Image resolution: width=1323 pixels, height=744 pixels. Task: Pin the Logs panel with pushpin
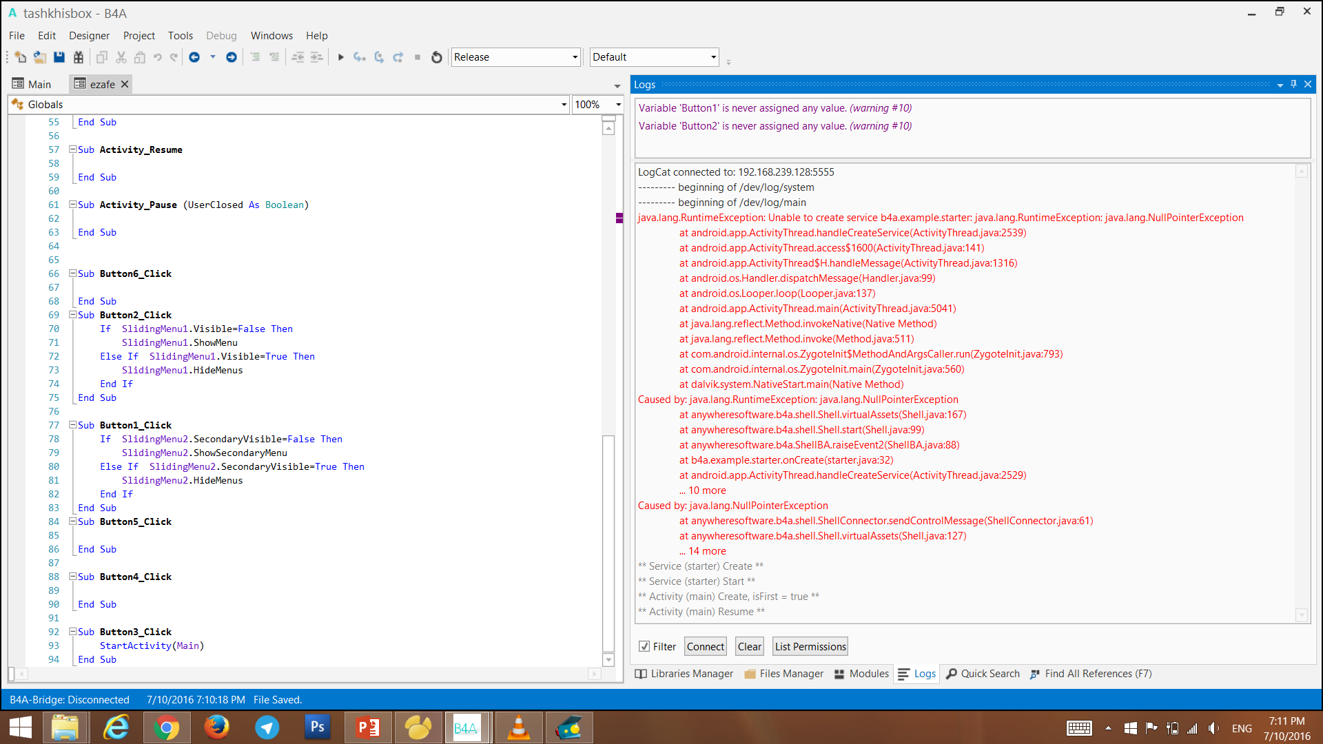pyautogui.click(x=1293, y=84)
